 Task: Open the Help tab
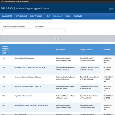tap(48, 16)
